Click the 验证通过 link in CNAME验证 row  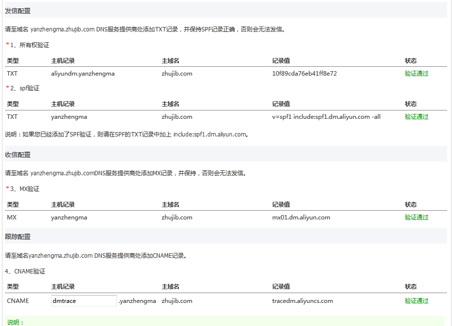pos(415,300)
